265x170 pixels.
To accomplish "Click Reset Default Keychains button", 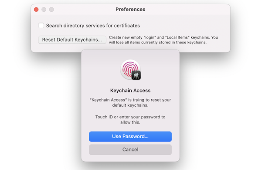I will (72, 40).
